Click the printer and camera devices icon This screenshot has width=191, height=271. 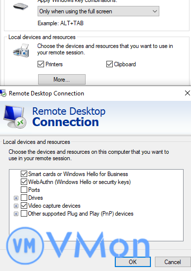pyautogui.click(x=21, y=50)
